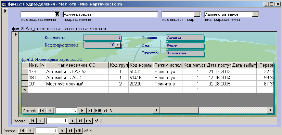Add new record in outer form navigator
282x135 pixels.
pos(78,131)
